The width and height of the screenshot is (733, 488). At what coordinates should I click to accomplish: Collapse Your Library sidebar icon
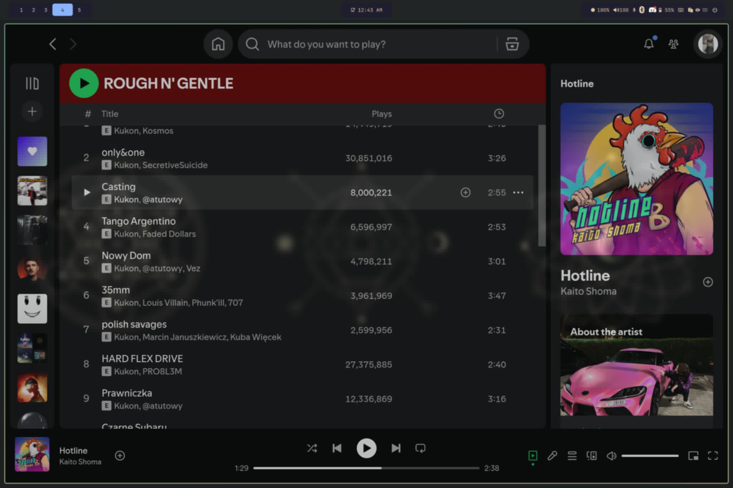click(x=32, y=84)
